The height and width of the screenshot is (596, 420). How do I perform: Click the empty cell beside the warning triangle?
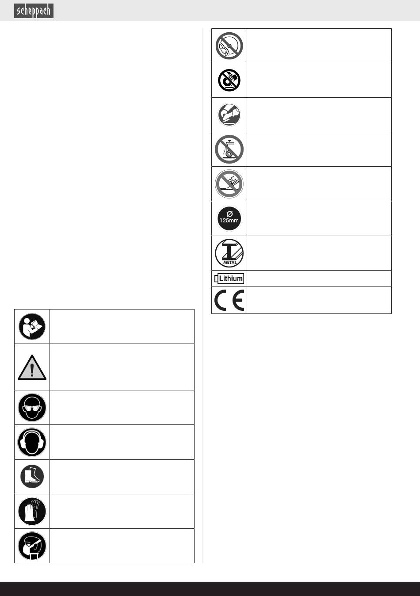tap(122, 367)
